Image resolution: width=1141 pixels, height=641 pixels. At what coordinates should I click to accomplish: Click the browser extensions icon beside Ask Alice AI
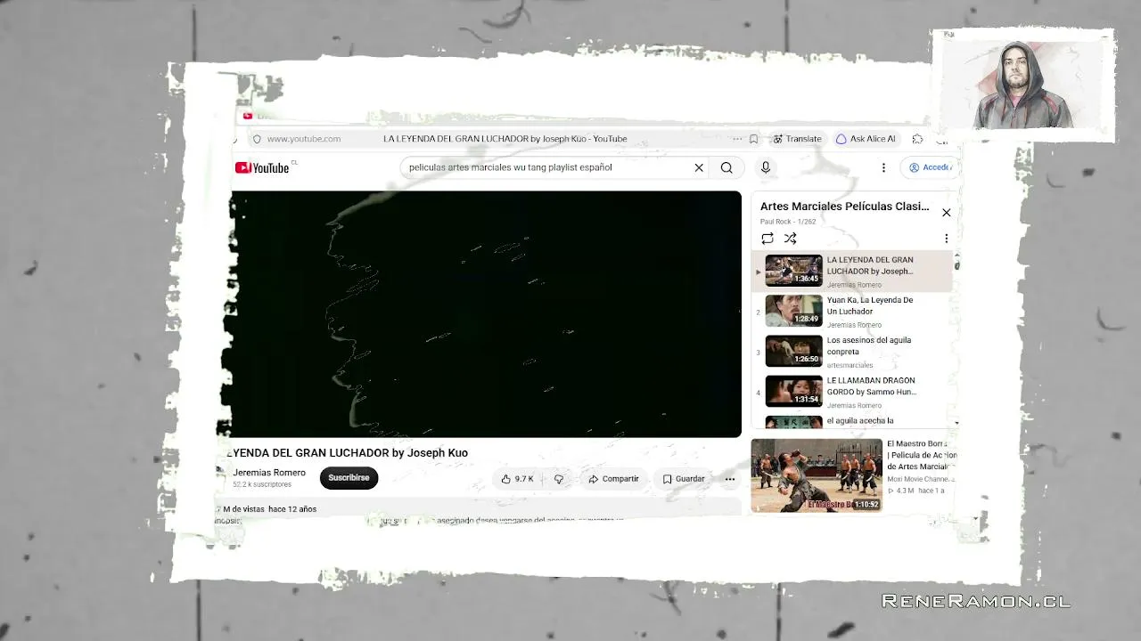[917, 139]
